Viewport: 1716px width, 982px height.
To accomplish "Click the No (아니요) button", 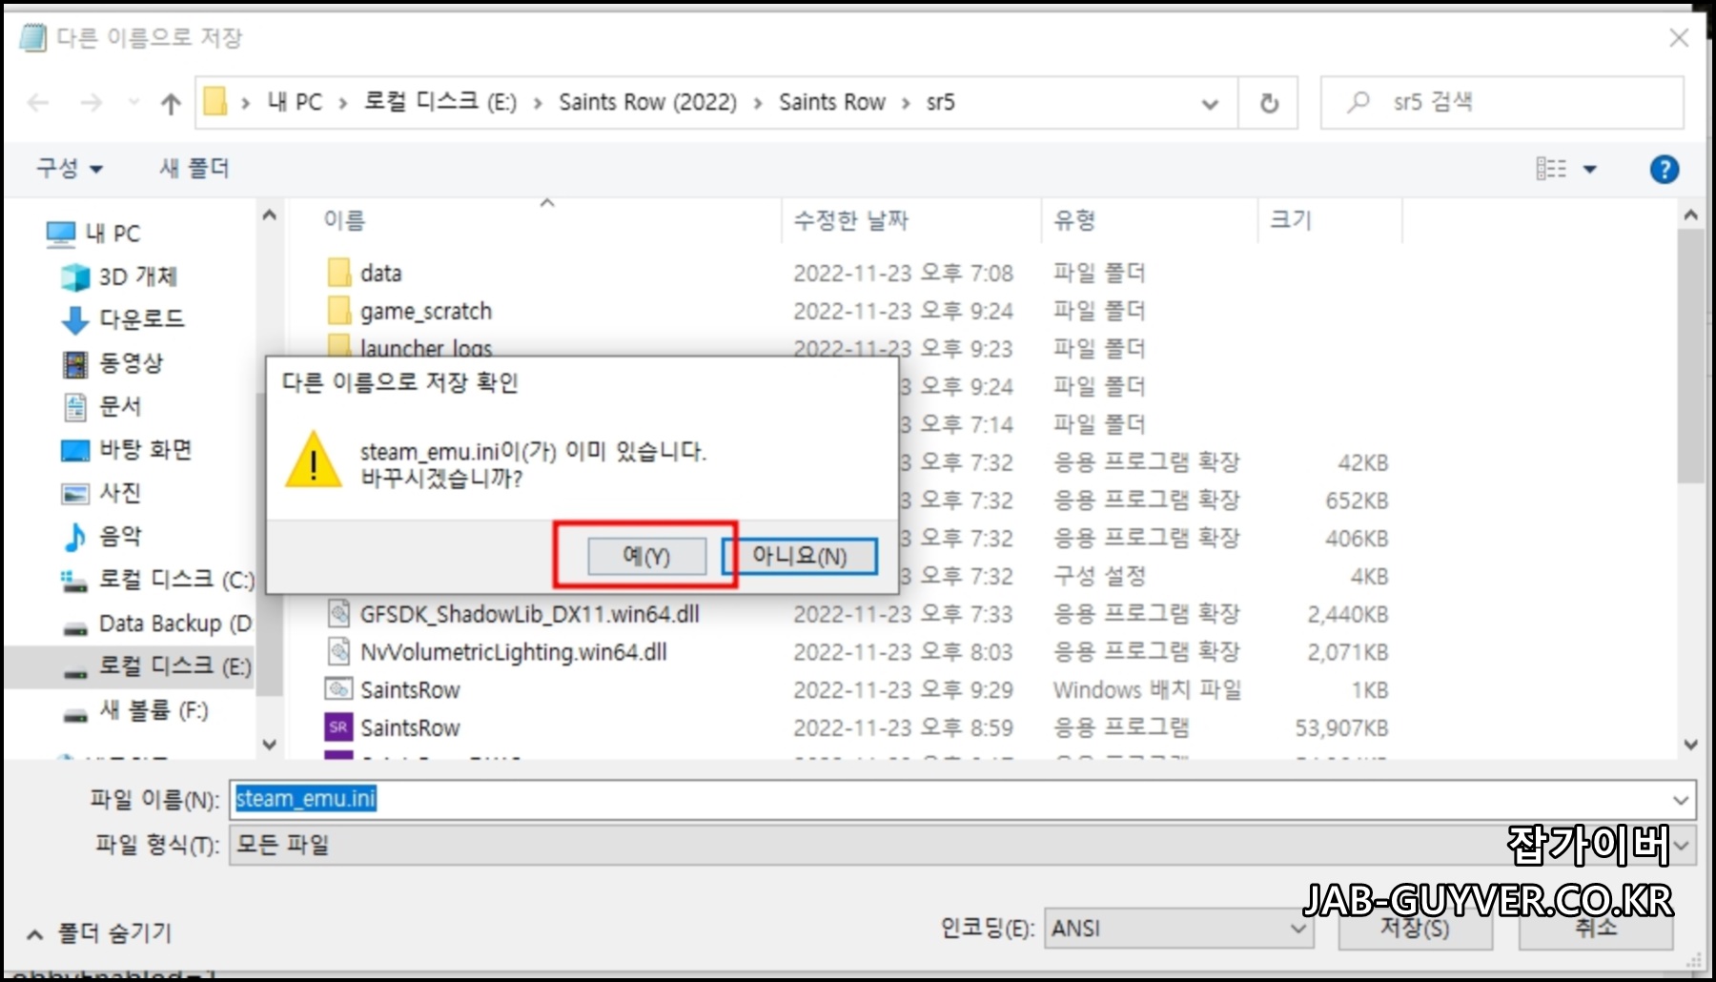I will pyautogui.click(x=800, y=556).
